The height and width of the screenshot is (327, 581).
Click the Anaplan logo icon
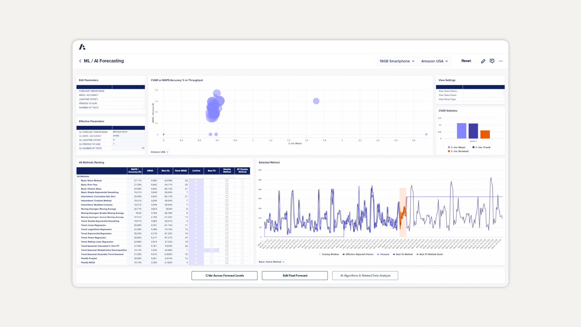tap(82, 47)
